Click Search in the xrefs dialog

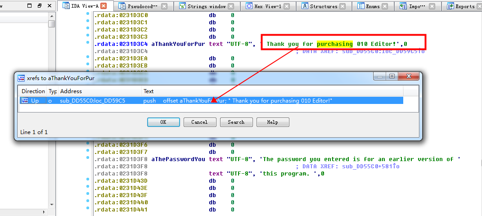(236, 122)
